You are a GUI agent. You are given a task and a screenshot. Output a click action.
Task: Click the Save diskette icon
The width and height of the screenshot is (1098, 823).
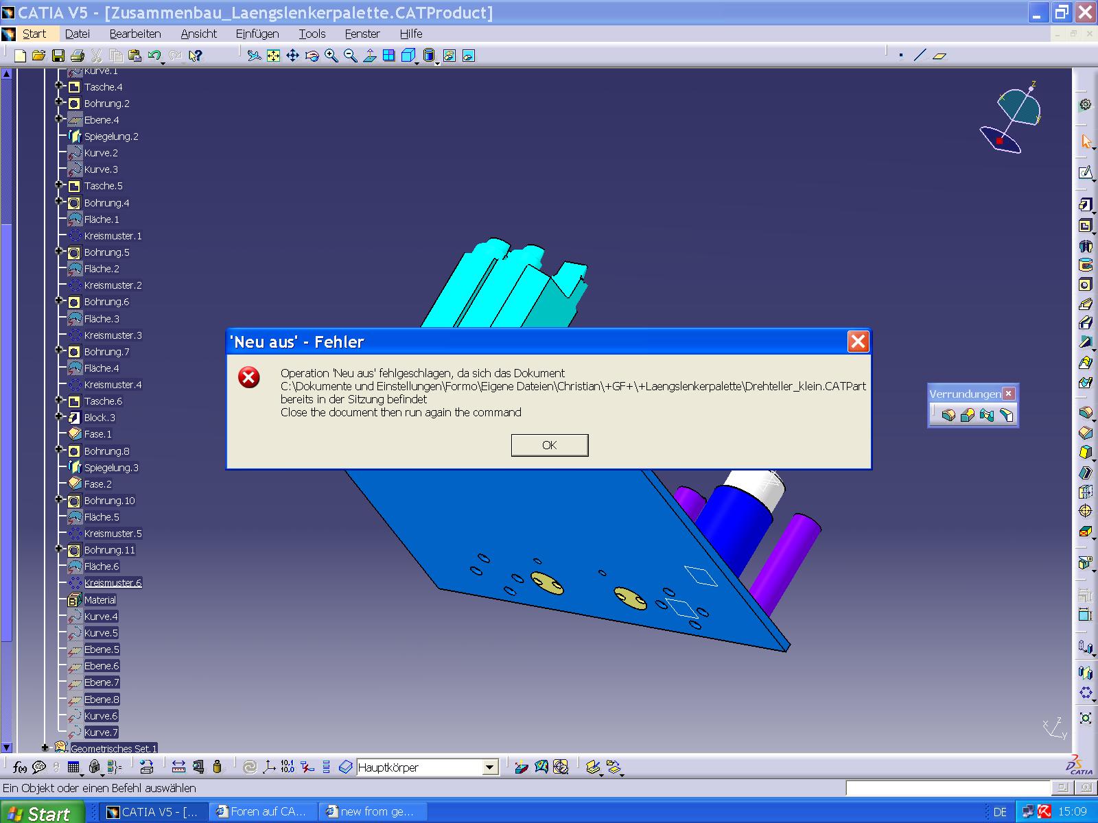[58, 56]
